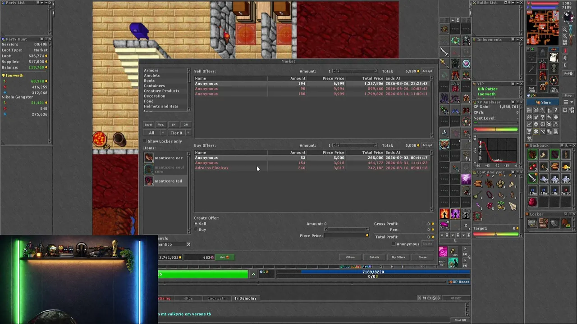The width and height of the screenshot is (577, 324).
Task: Increase Sell Offers amount with right arrow
Action: (375, 71)
